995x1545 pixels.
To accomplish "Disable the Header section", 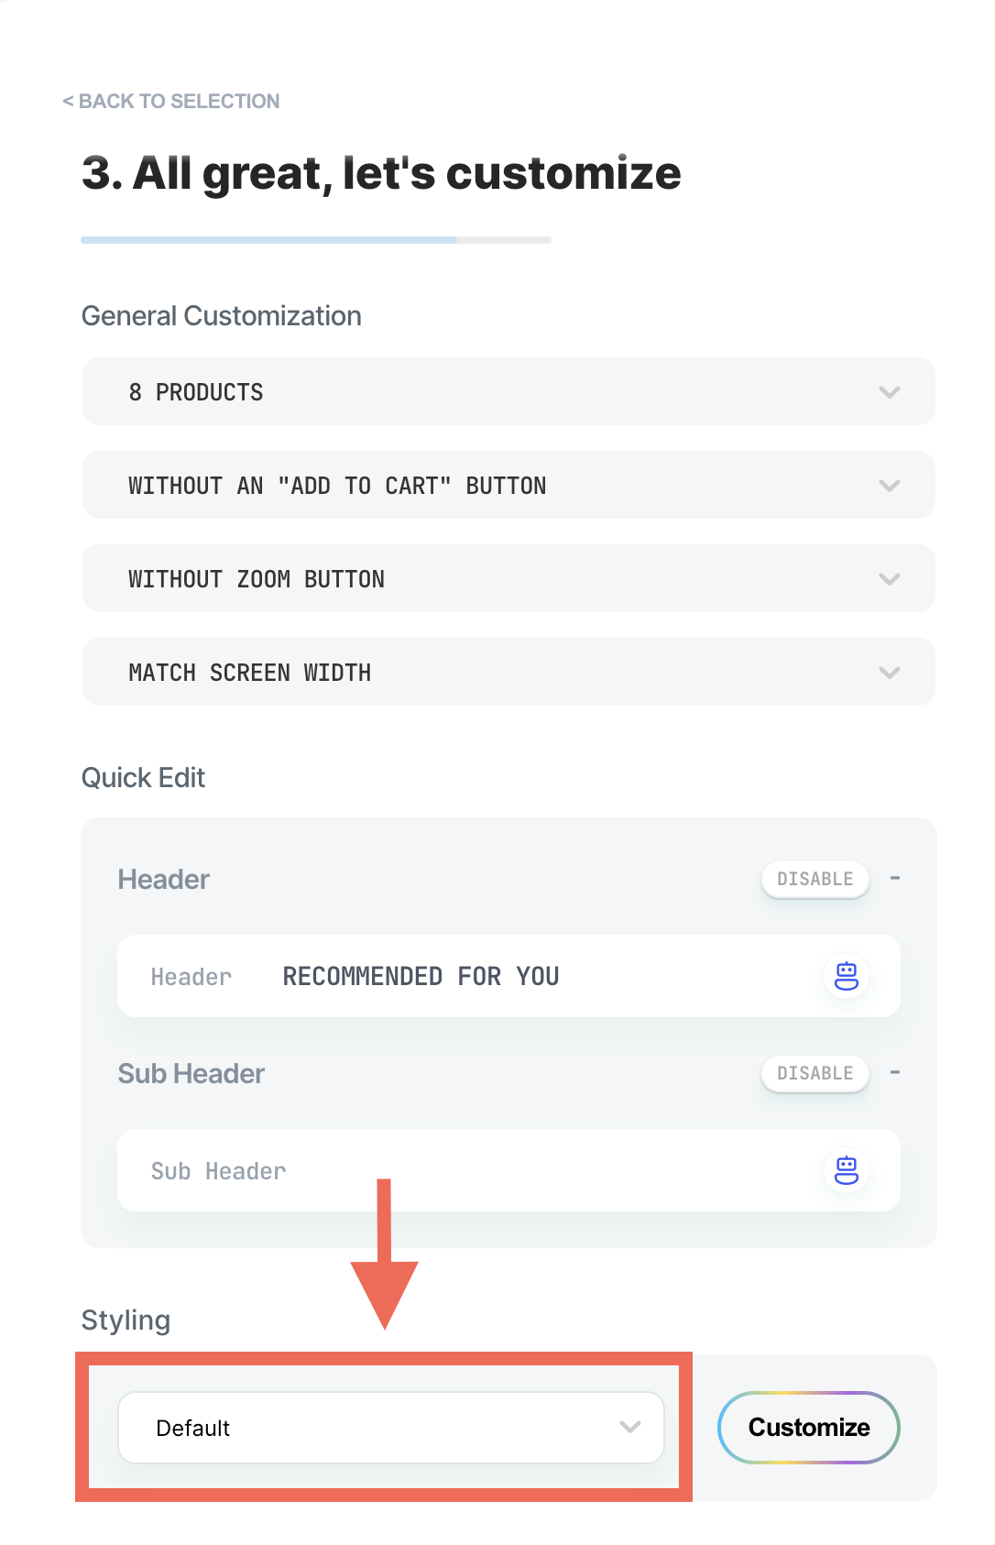I will point(815,879).
